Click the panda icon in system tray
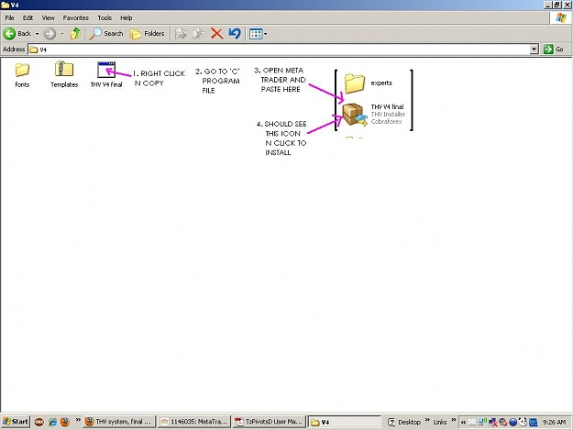Screen dimensions: 573x430 pyautogui.click(x=523, y=422)
